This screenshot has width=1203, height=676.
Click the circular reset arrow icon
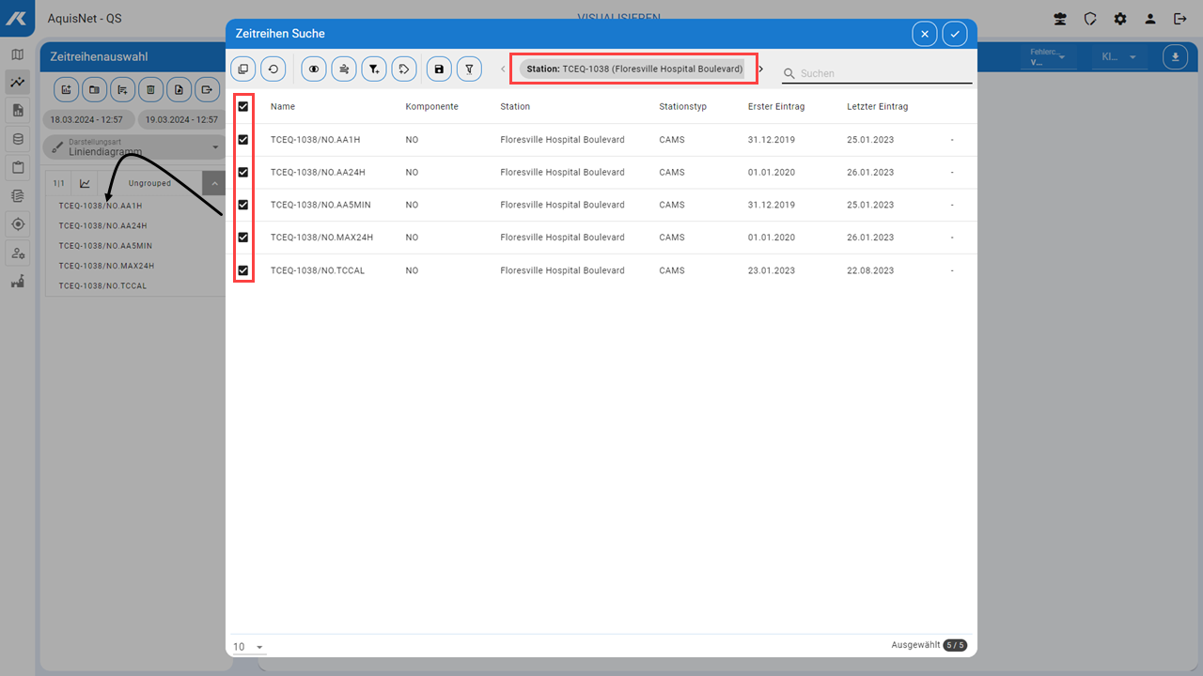click(273, 69)
